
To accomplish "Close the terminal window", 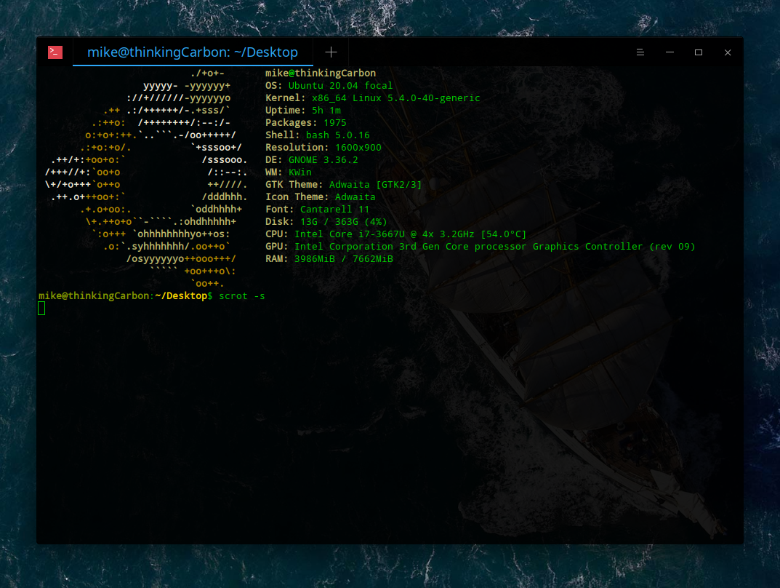I will 728,52.
